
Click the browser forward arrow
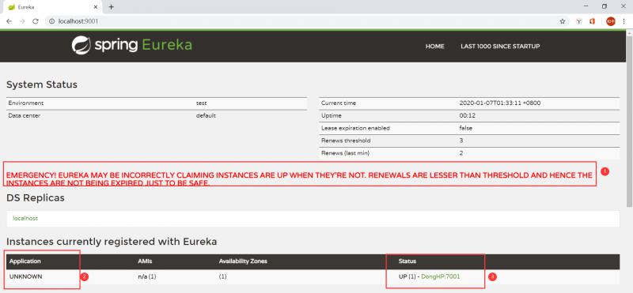tap(22, 21)
